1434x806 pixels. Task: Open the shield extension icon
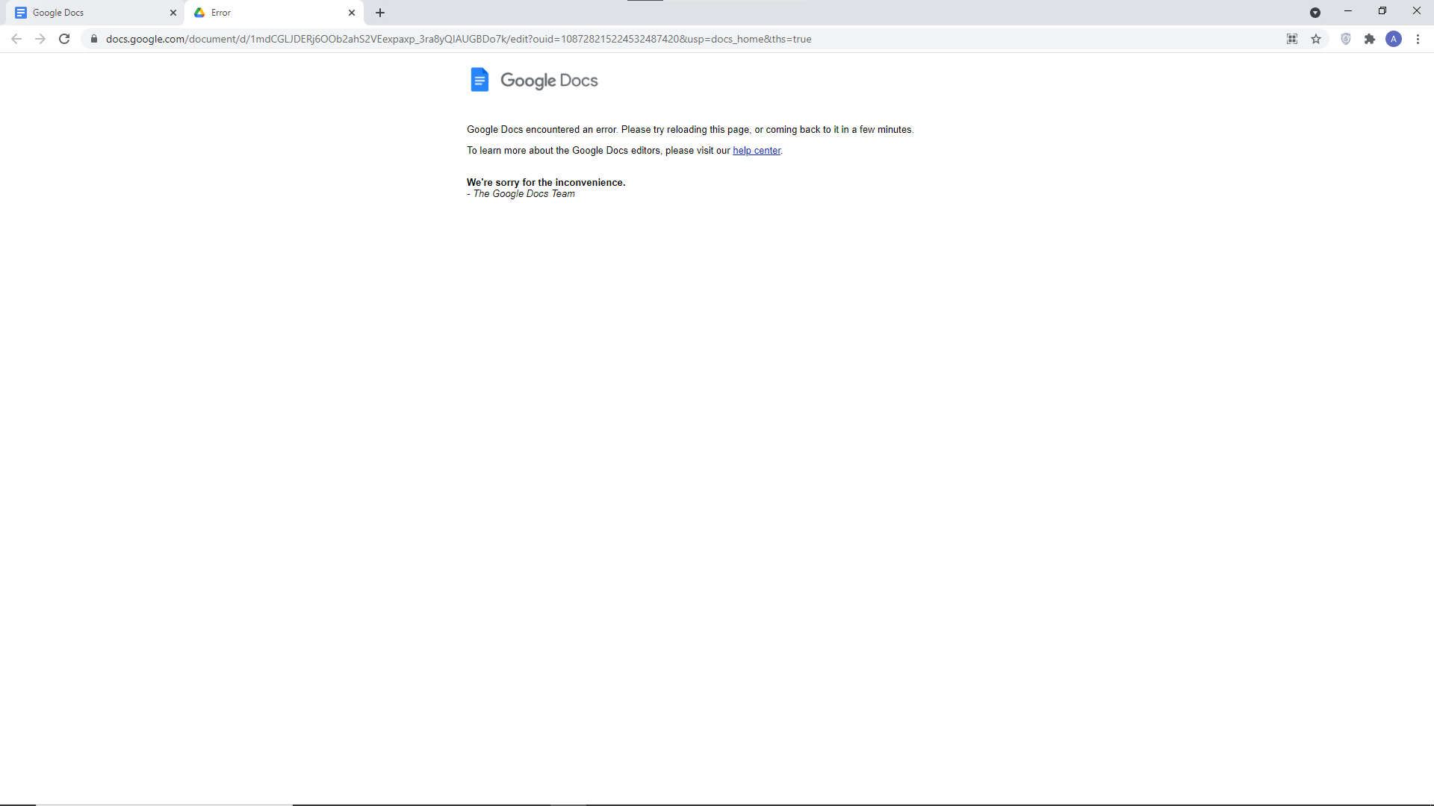[1346, 39]
